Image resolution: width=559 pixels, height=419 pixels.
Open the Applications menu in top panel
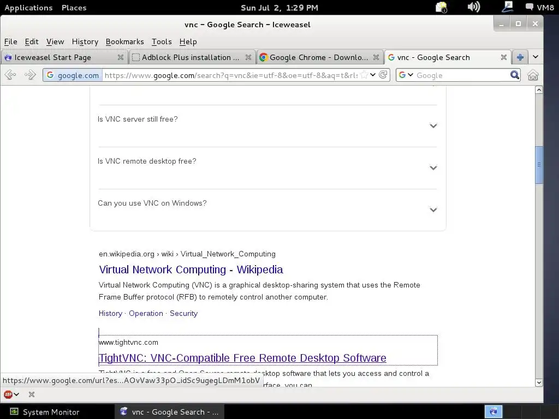(x=28, y=8)
